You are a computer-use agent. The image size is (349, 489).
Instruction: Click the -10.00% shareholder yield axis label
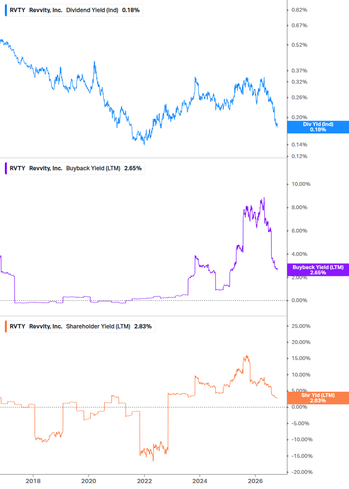tap(302, 439)
